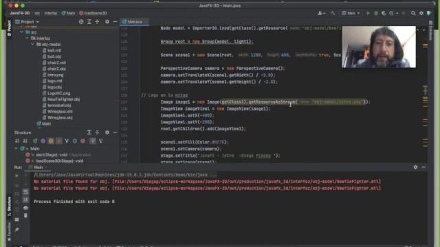Toggle show fields in Structure toolbar
The width and height of the screenshot is (440, 247).
click(51, 141)
